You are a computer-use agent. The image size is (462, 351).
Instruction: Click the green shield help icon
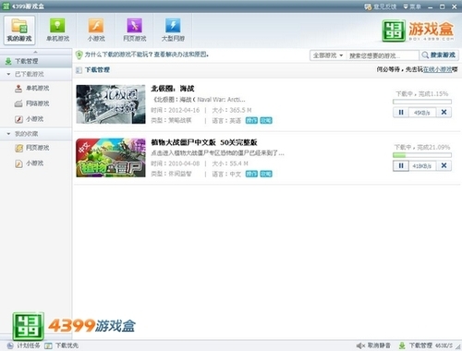point(79,54)
